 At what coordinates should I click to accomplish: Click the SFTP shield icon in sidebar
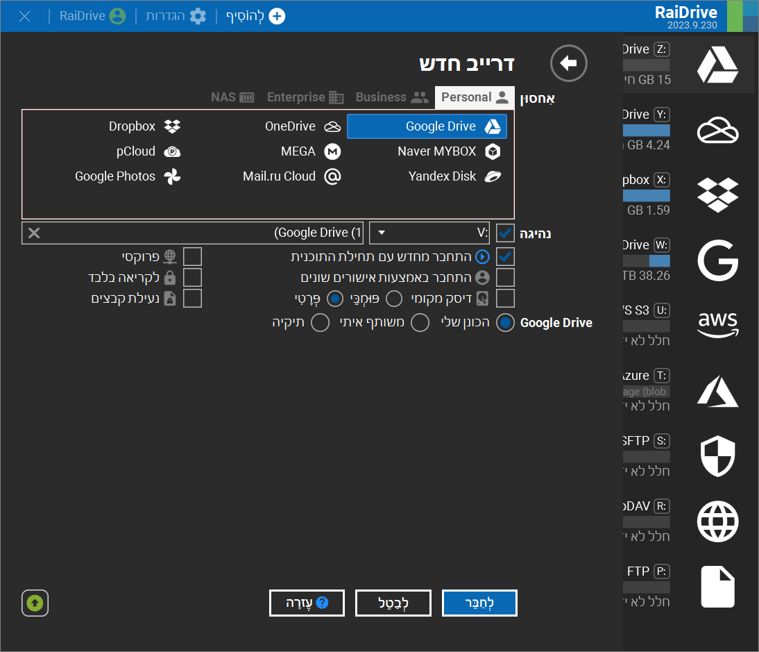(x=717, y=455)
